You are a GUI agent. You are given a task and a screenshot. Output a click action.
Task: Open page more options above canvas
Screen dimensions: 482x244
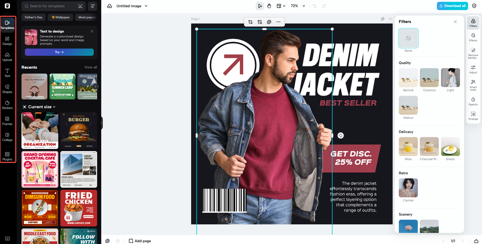390,19
